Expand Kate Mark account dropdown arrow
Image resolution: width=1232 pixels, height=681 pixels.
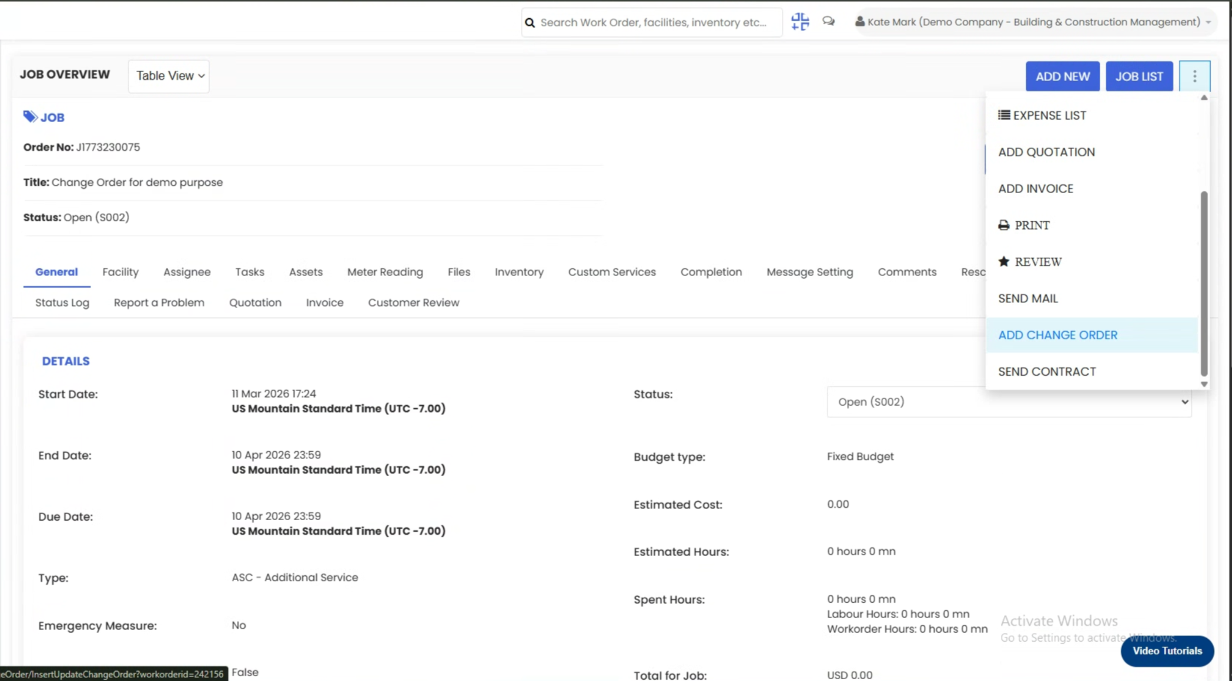[x=1208, y=22]
